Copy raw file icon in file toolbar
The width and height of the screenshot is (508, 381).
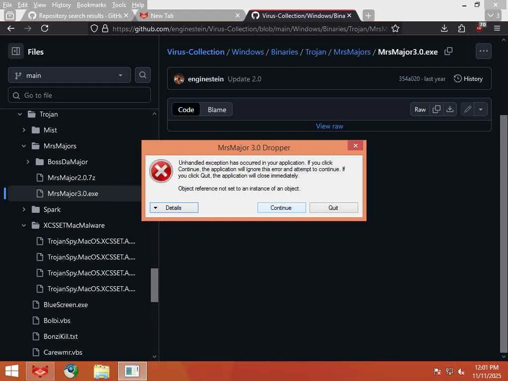tap(437, 110)
